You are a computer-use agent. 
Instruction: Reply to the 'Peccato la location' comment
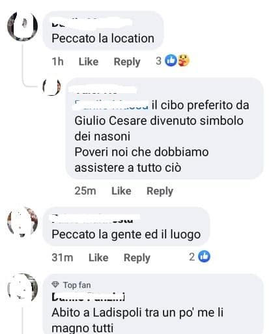127,62
